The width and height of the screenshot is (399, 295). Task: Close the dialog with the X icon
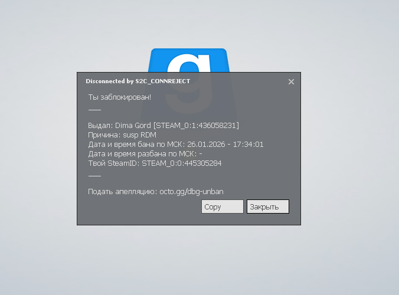pyautogui.click(x=291, y=81)
